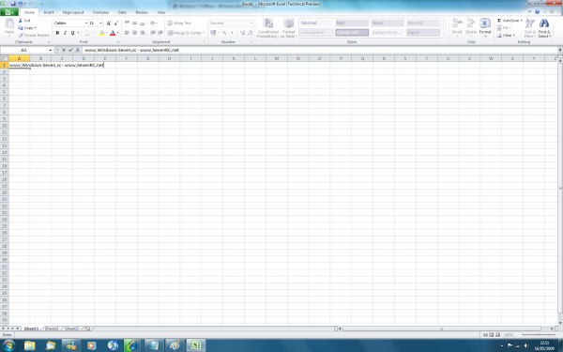Cut the selection with scissors icon
Image resolution: width=563 pixels, height=352 pixels.
pyautogui.click(x=24, y=21)
